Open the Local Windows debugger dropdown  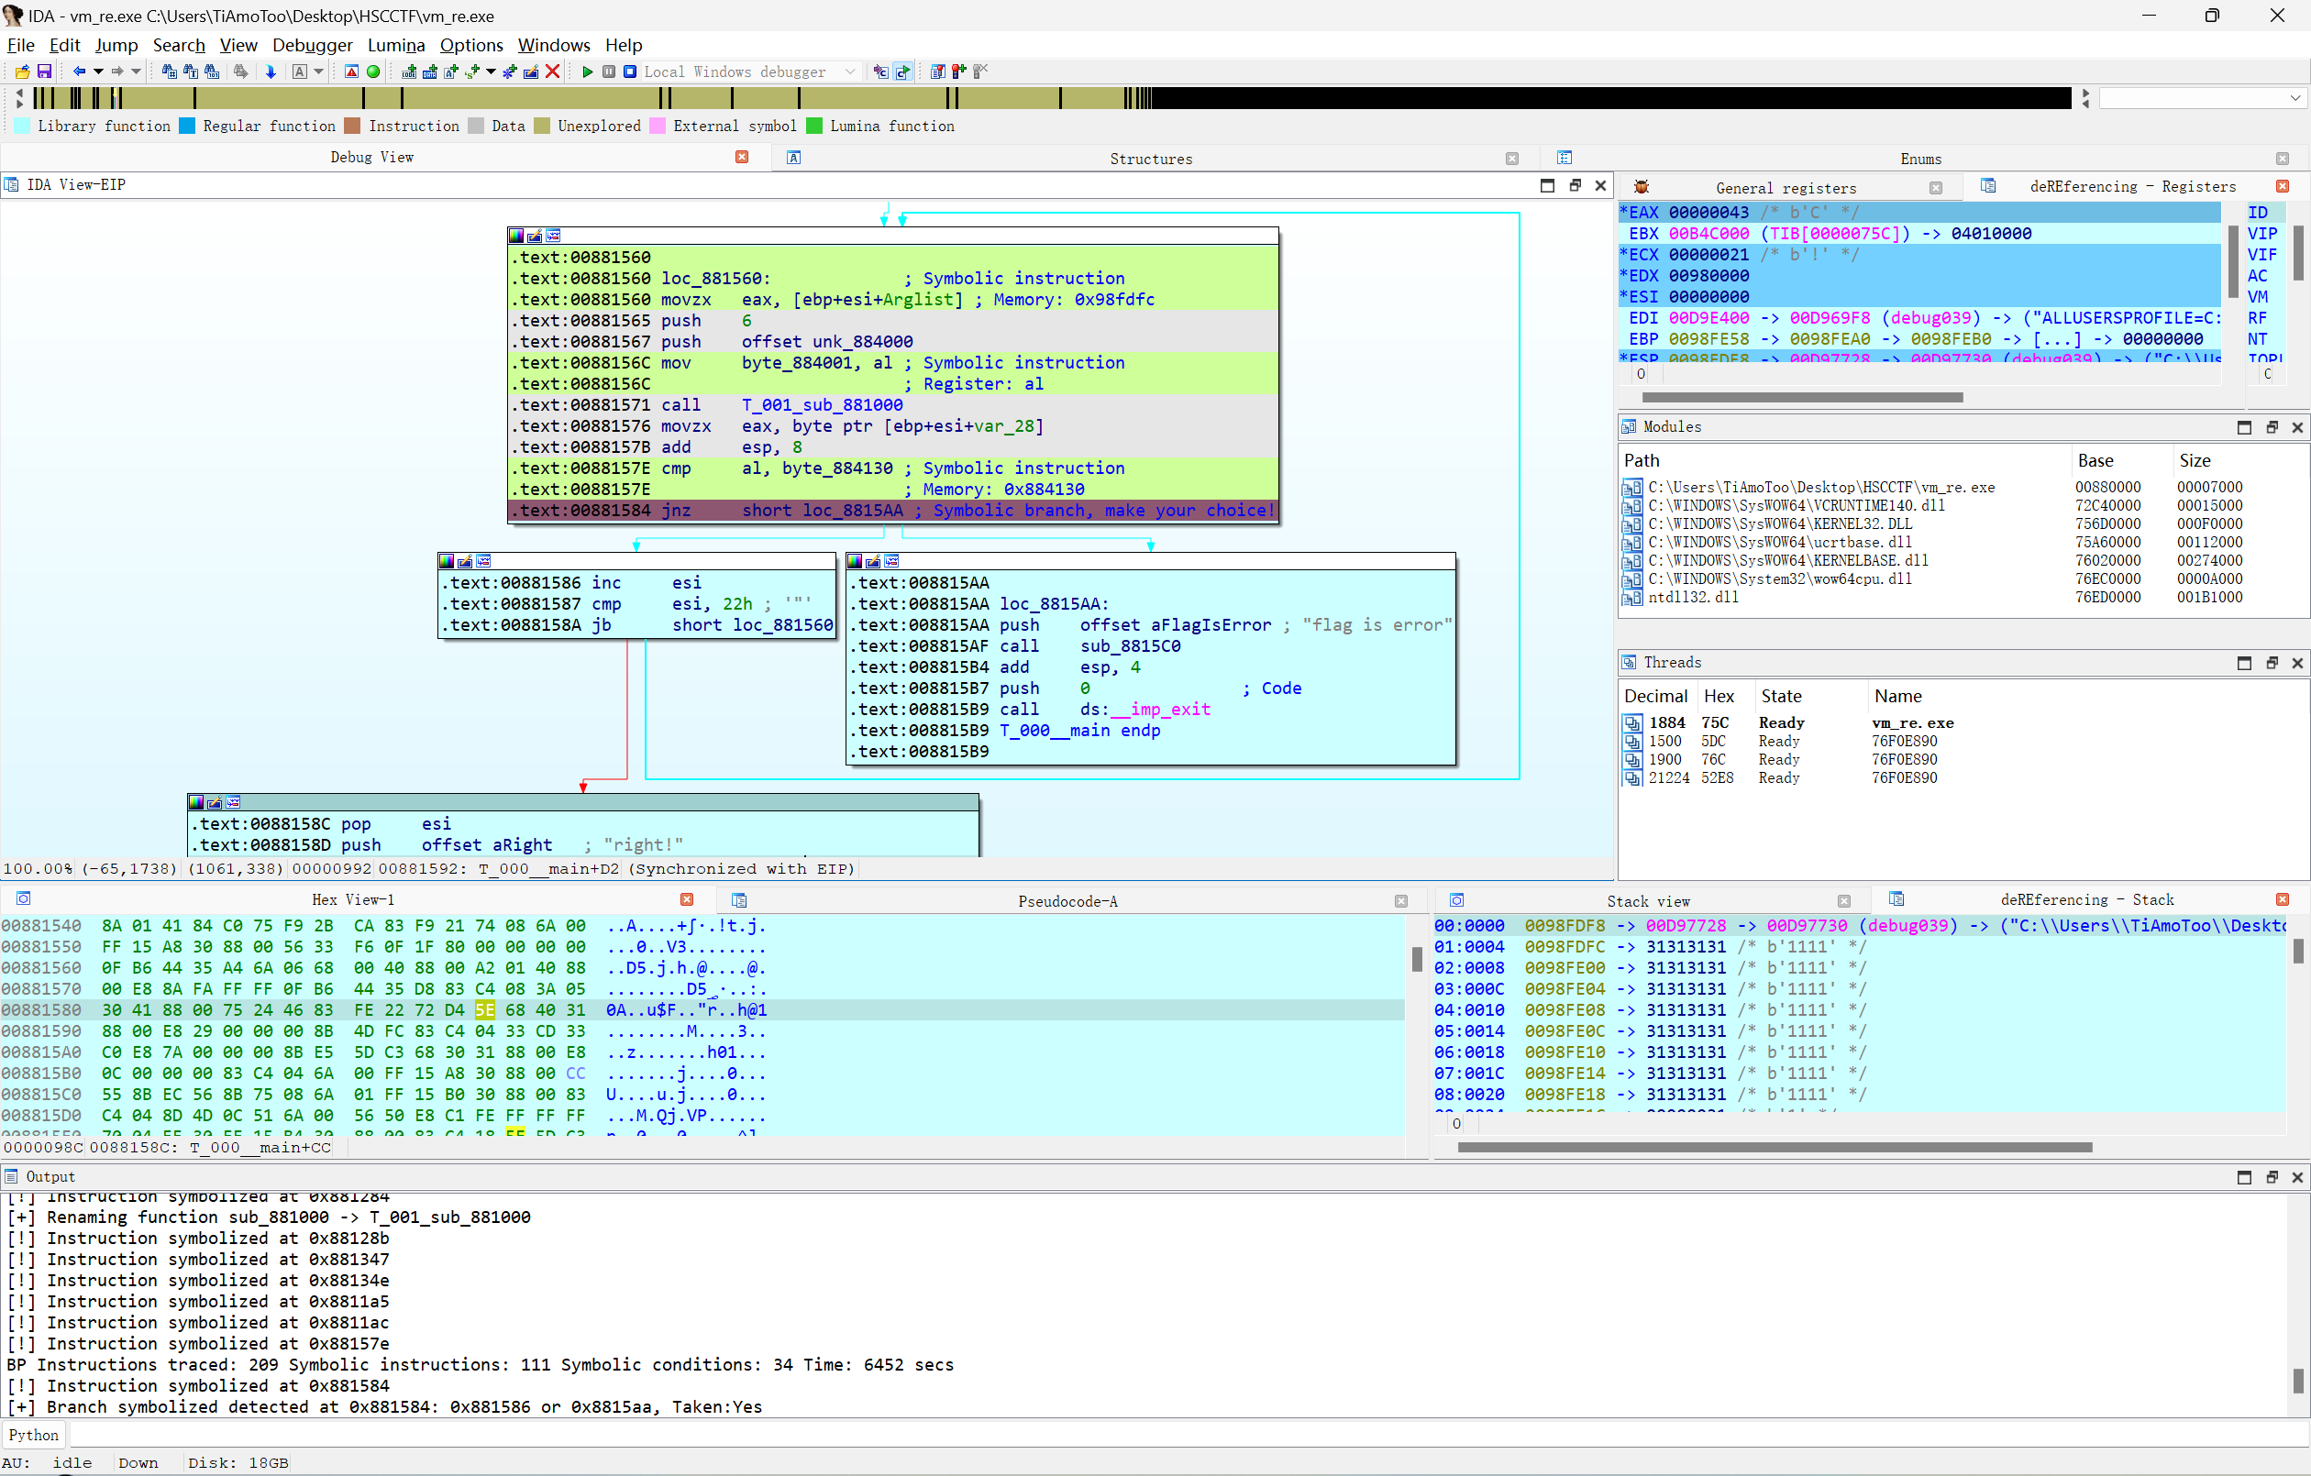[750, 71]
